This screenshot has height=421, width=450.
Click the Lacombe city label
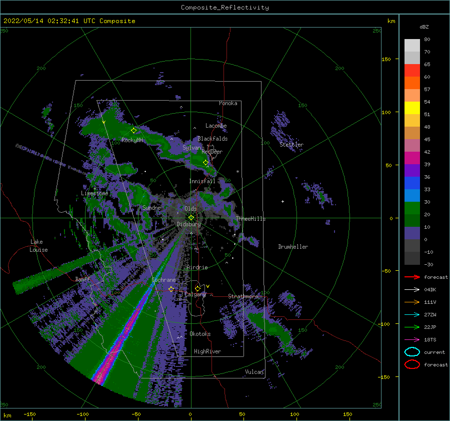coord(216,126)
